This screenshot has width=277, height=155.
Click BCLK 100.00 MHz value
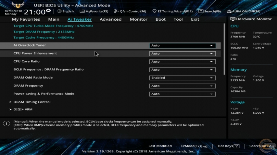pos(239,48)
